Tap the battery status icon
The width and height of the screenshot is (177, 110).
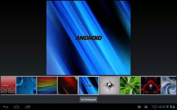(174, 107)
